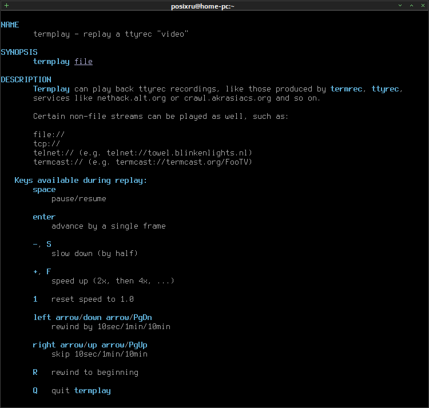Click the bold word 'Termplay' in description
Viewport: 429px width, 408px height.
[x=51, y=89]
